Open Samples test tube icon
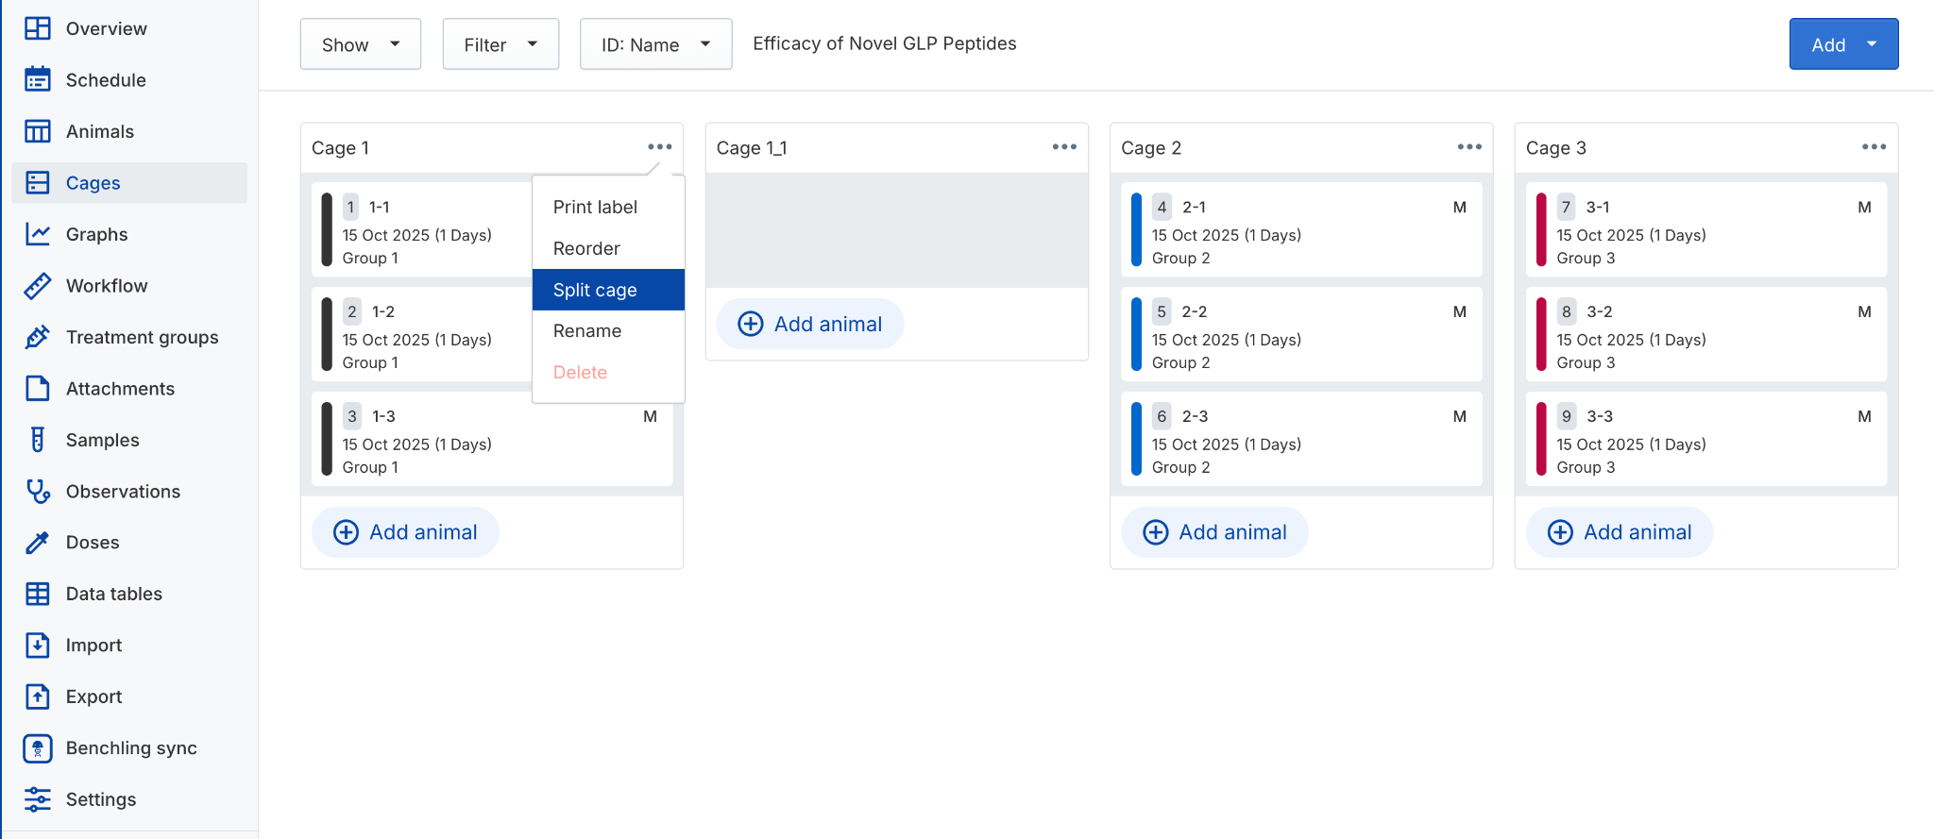Screen dimensions: 1934x839 [x=38, y=440]
